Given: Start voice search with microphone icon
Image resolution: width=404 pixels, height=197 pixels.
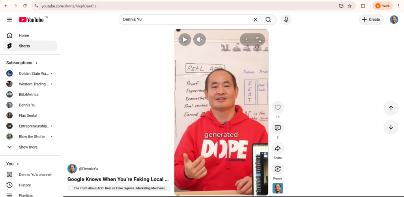Looking at the screenshot, I should point(286,20).
